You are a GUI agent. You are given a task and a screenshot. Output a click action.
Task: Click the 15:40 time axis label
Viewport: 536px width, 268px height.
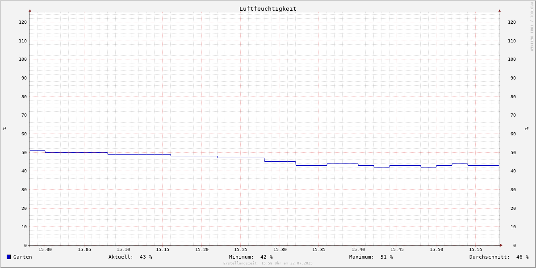358,250
